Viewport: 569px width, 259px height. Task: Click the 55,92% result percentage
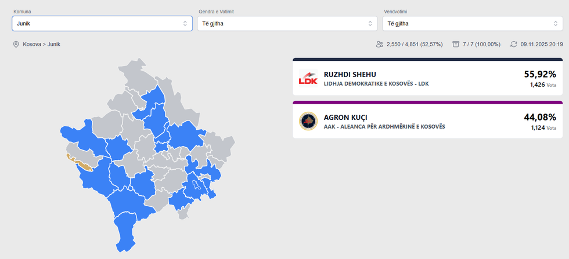pyautogui.click(x=539, y=74)
